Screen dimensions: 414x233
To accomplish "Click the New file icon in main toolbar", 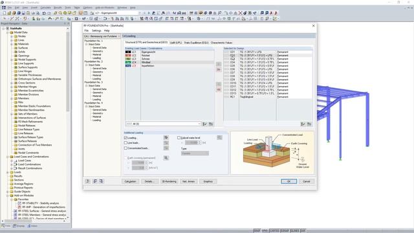I will 5,13.
